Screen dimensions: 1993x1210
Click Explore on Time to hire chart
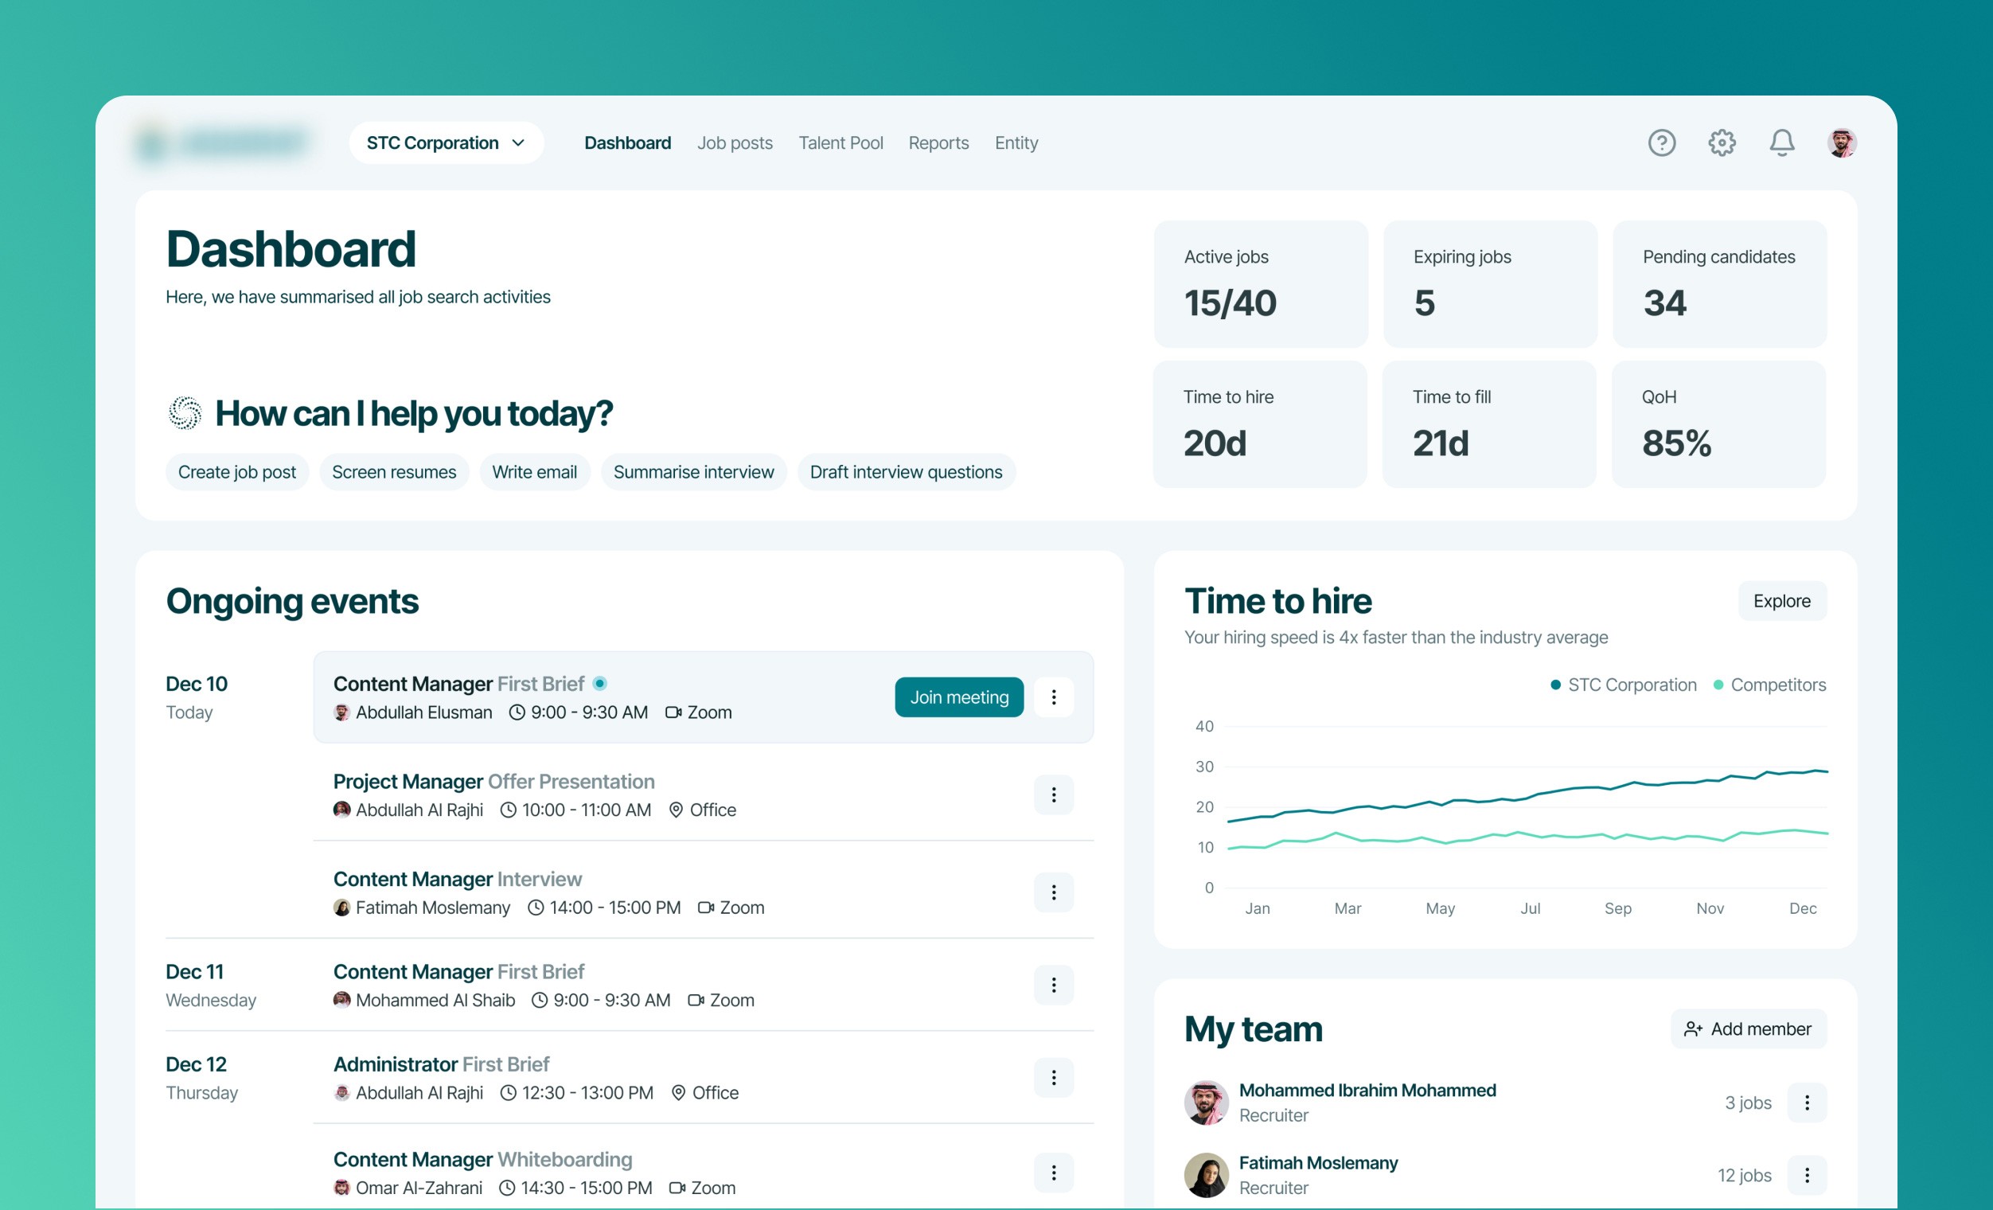coord(1781,601)
